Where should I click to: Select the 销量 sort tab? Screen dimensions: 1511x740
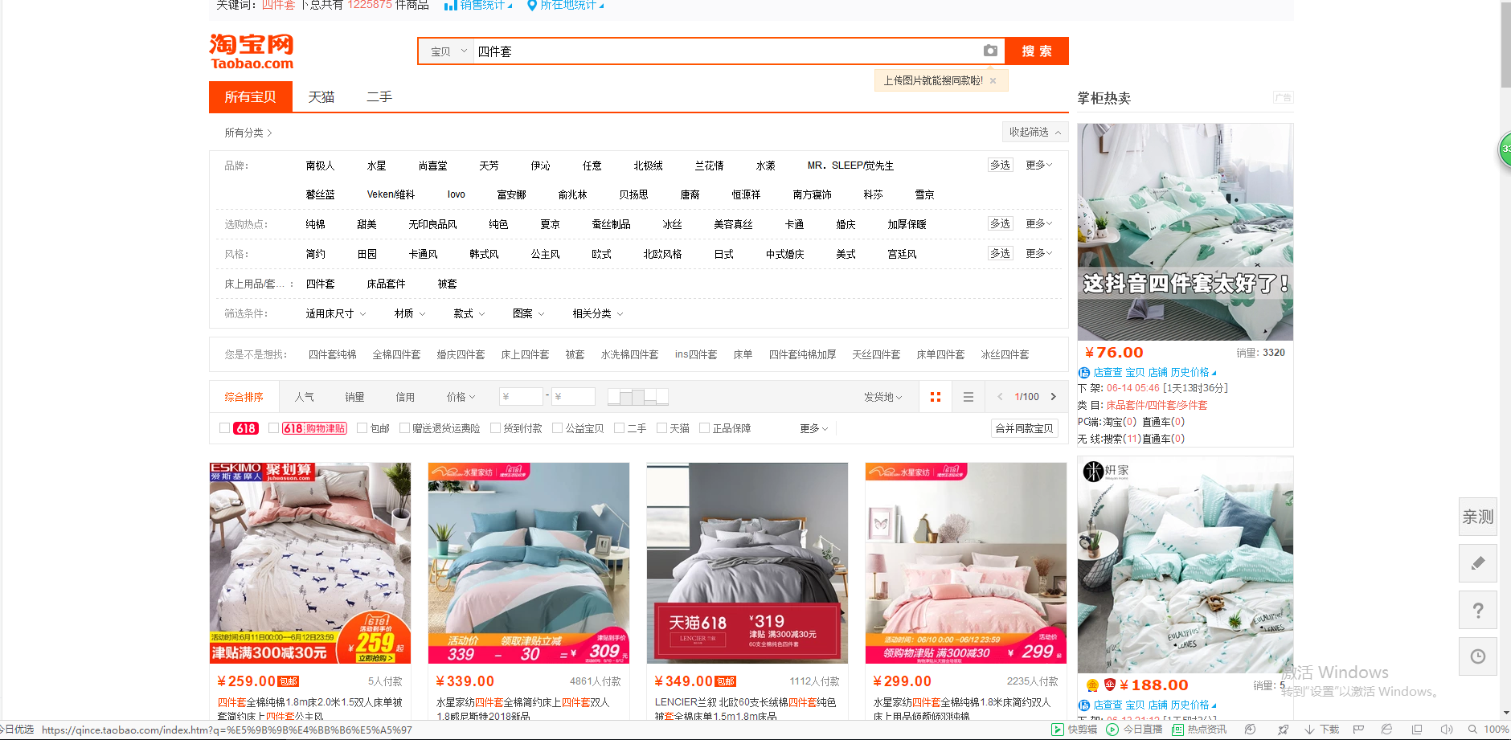click(354, 397)
